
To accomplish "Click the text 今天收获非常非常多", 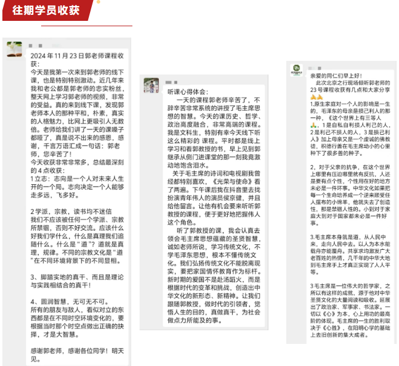I will [61, 162].
